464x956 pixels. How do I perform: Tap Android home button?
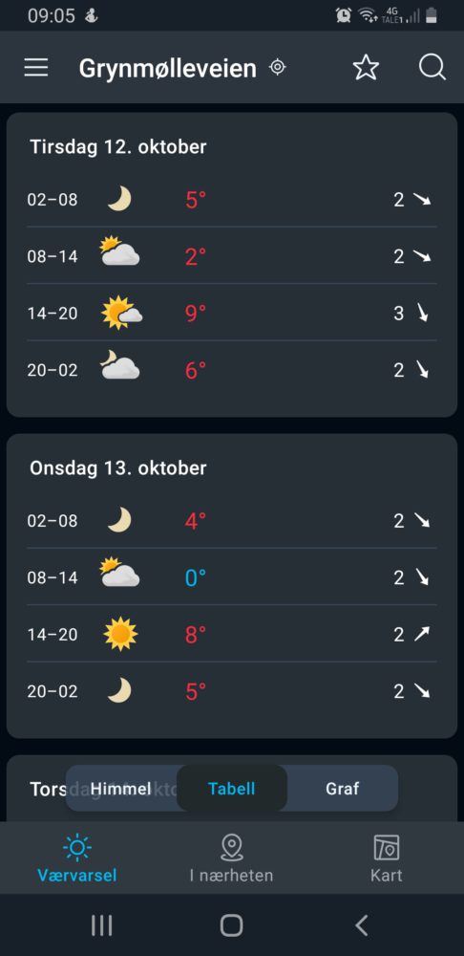click(x=231, y=925)
